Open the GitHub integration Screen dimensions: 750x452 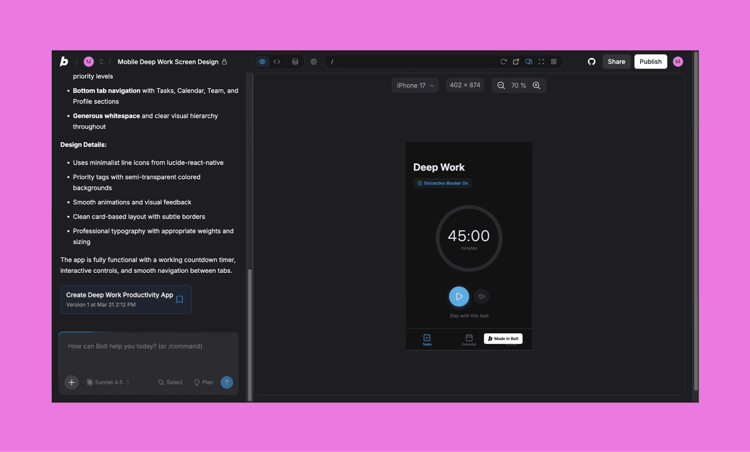591,61
